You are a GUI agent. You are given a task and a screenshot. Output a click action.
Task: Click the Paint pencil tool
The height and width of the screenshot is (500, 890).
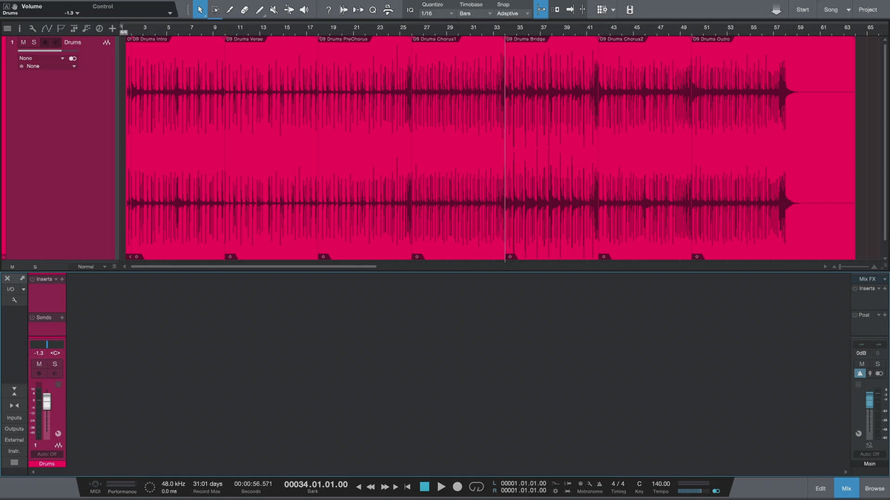click(260, 10)
